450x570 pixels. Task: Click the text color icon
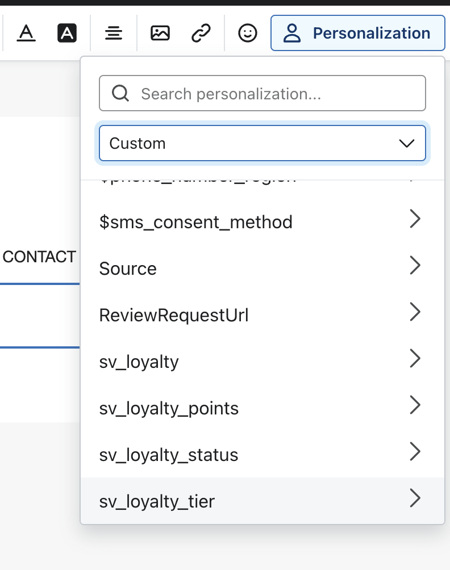pyautogui.click(x=26, y=33)
